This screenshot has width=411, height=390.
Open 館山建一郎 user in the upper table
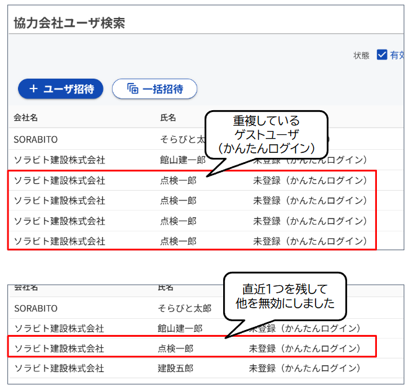[182, 160]
